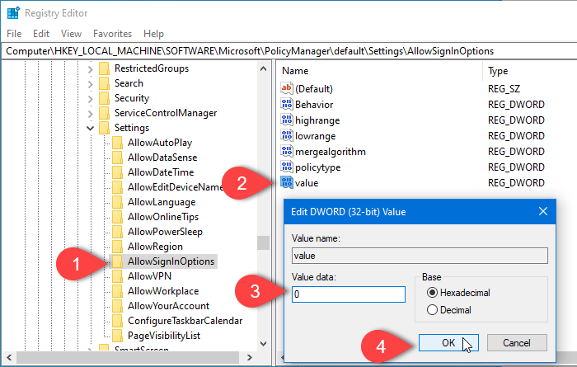Open the Edit menu
577x367 pixels.
(x=41, y=34)
